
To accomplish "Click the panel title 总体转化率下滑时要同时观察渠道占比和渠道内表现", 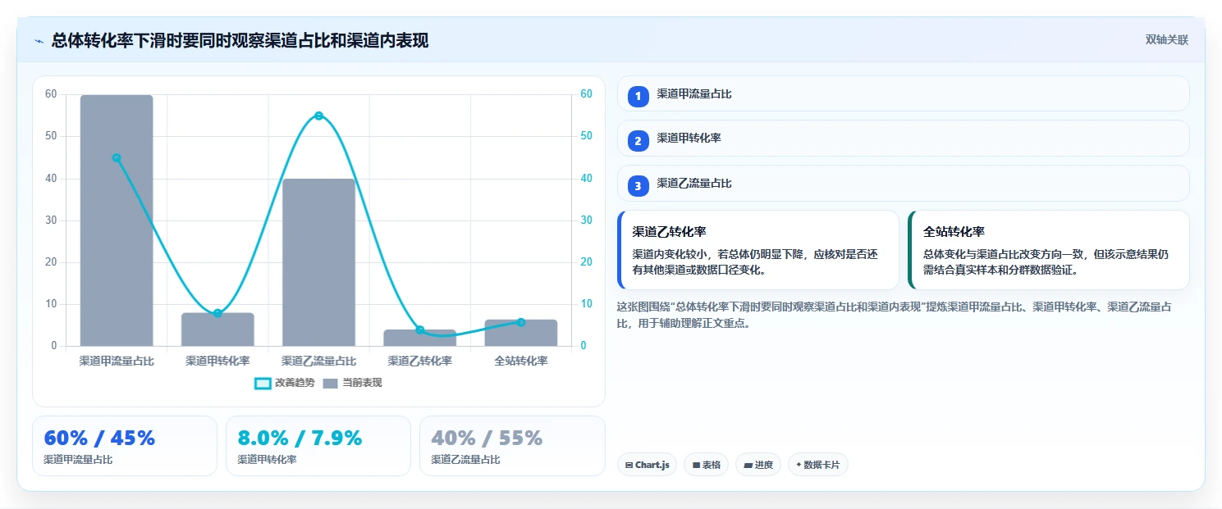I will 240,40.
